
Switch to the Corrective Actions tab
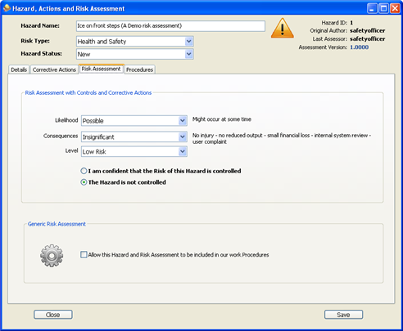54,69
